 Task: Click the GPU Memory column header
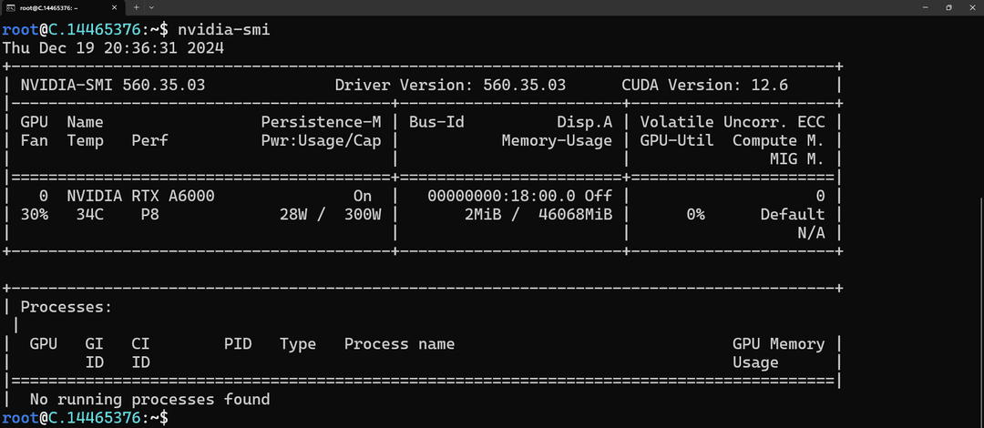(x=778, y=344)
